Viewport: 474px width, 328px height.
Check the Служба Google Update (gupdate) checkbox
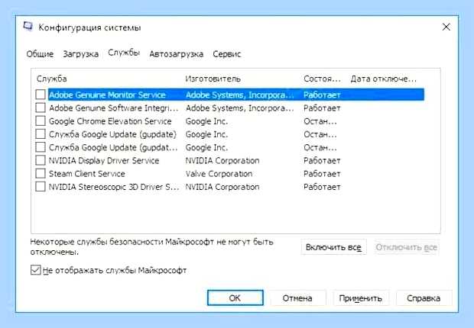pos(41,134)
